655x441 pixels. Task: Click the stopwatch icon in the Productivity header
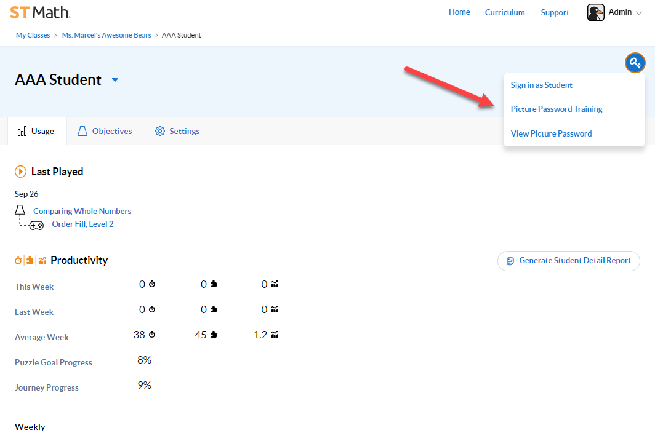(18, 260)
